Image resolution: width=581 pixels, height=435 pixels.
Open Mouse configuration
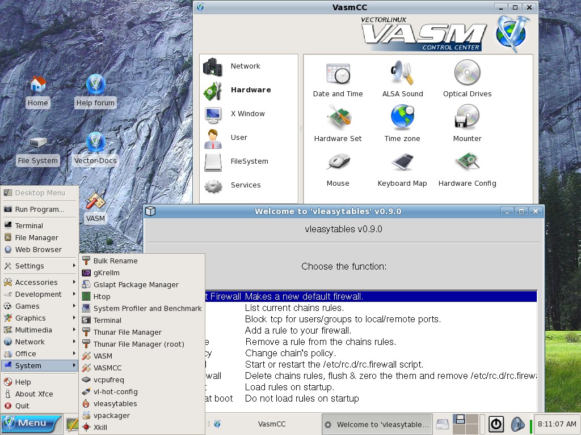tap(338, 170)
